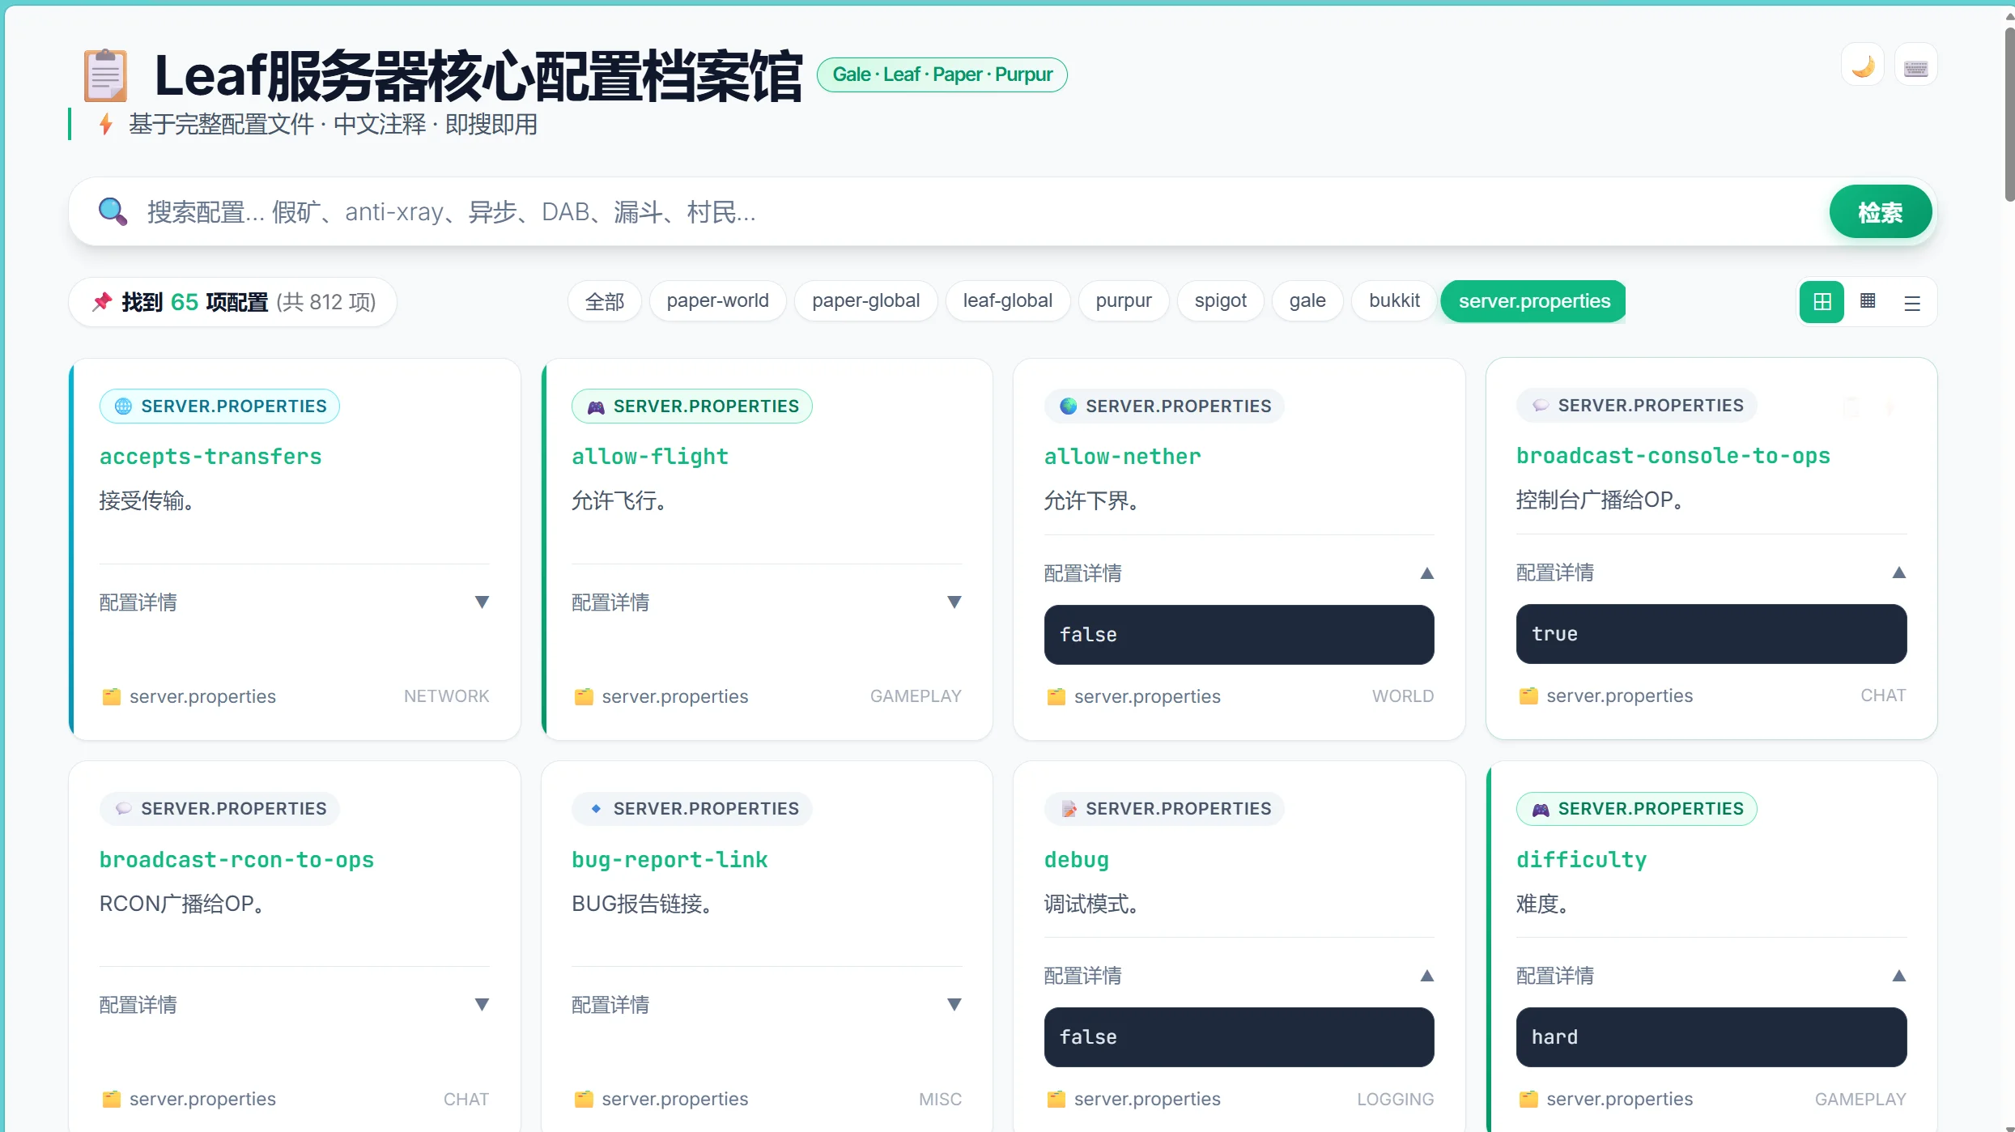Expand 配置详情 on the bug-report-link card
Image resolution: width=2015 pixels, height=1132 pixels.
tap(767, 1005)
